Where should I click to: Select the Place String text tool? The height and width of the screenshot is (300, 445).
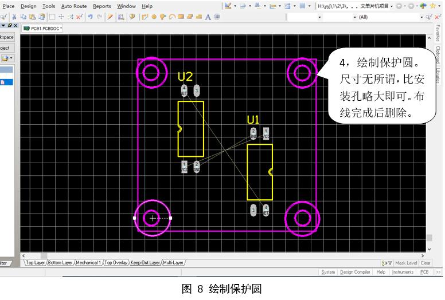point(208,17)
